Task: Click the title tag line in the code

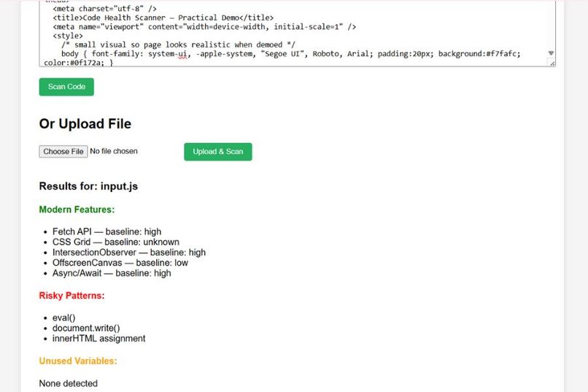Action: click(163, 18)
